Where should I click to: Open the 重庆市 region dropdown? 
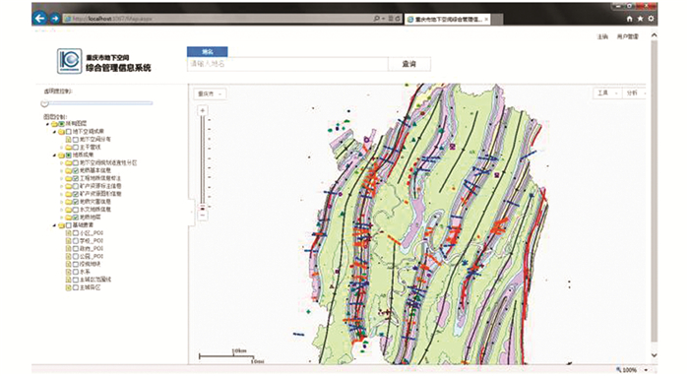point(210,94)
